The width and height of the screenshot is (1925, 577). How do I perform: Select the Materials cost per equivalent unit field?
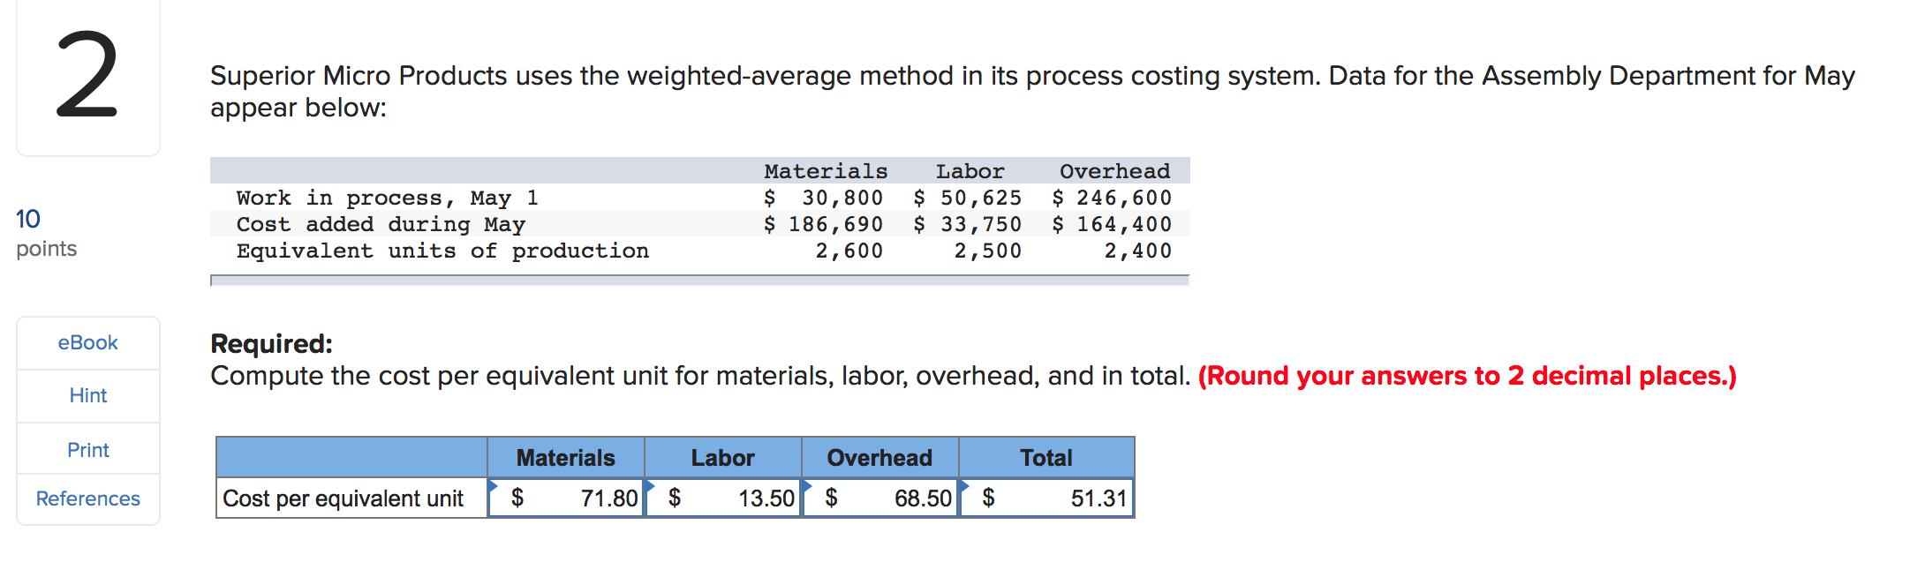tap(566, 498)
